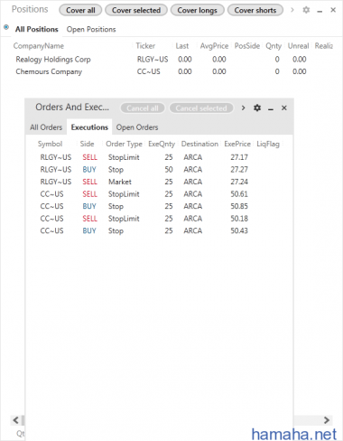Sort executions by Order Type column
Image resolution: width=343 pixels, height=441 pixels.
pyautogui.click(x=124, y=144)
